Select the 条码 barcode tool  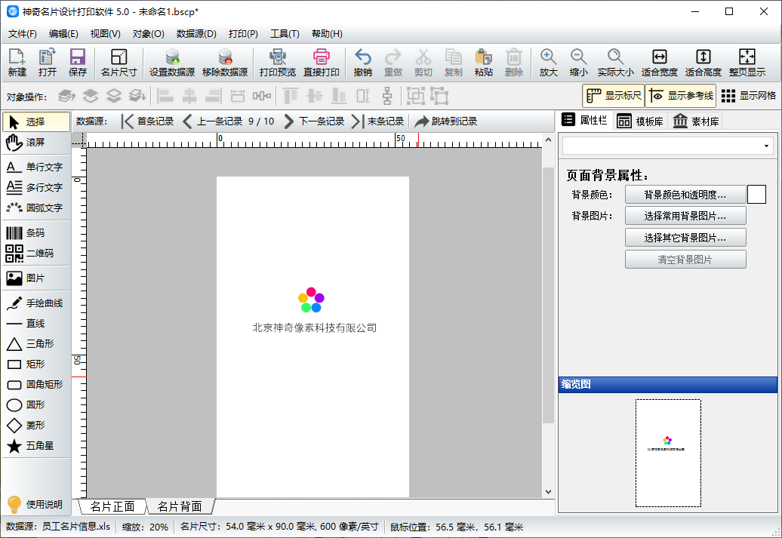coord(36,233)
